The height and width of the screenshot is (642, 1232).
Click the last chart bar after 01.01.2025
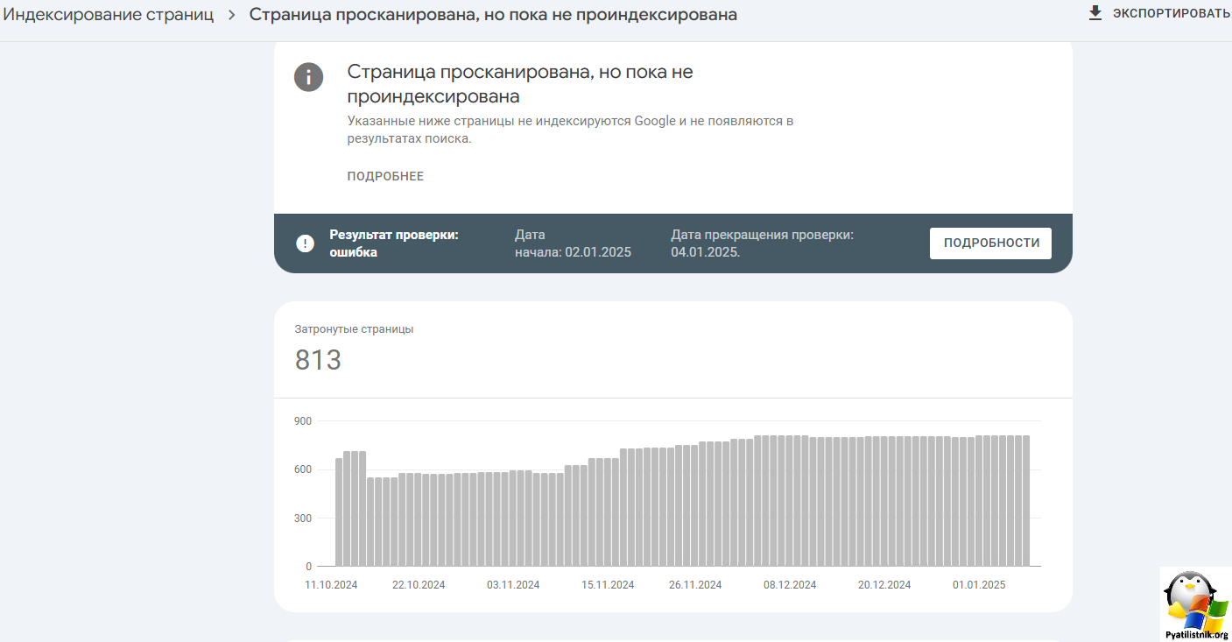(1026, 499)
